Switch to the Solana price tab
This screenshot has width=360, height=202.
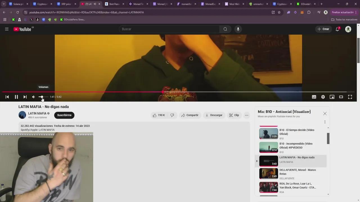tap(19, 4)
